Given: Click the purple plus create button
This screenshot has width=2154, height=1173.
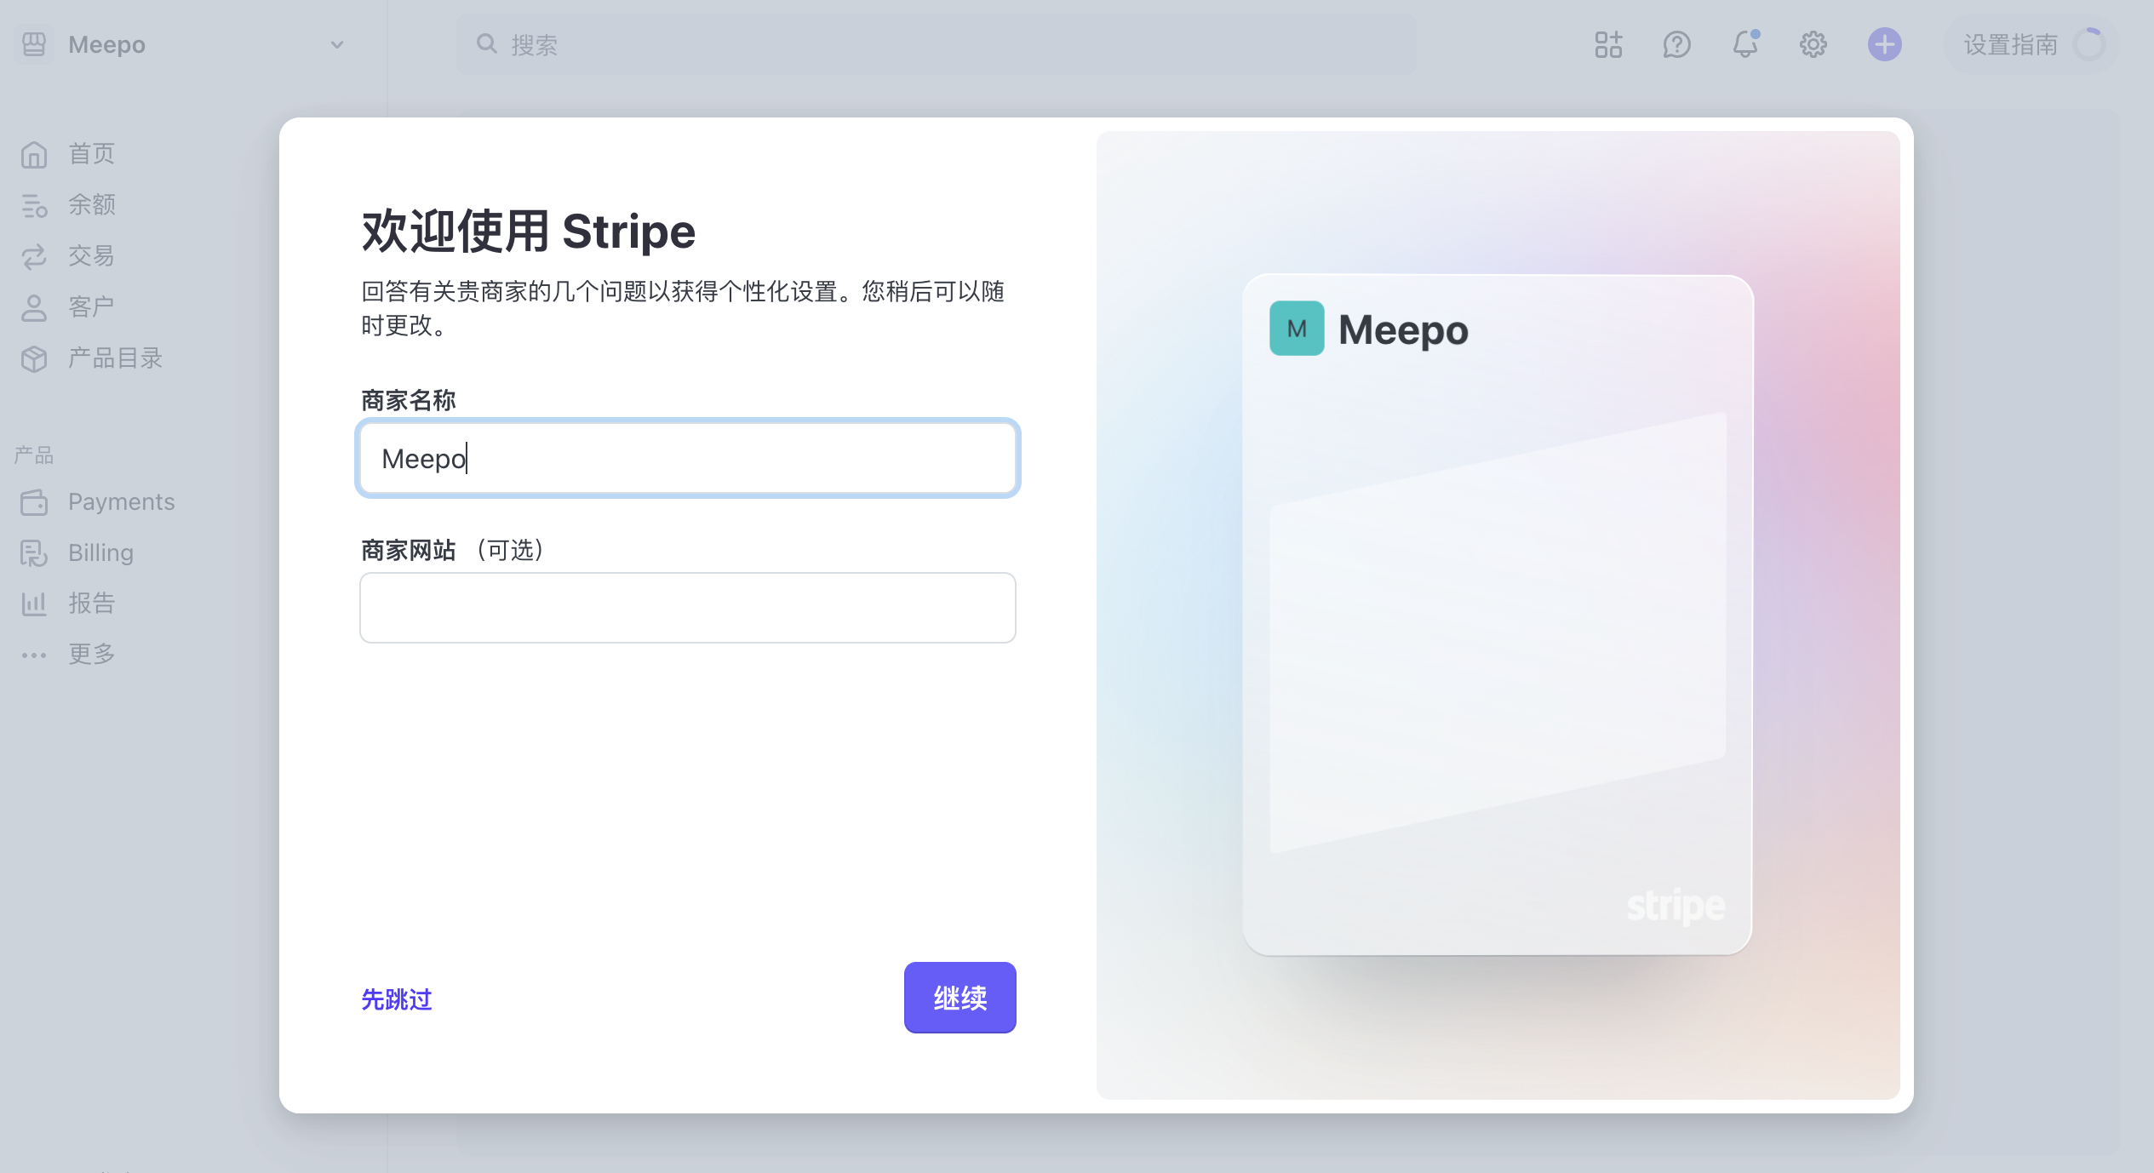Looking at the screenshot, I should click(x=1885, y=44).
